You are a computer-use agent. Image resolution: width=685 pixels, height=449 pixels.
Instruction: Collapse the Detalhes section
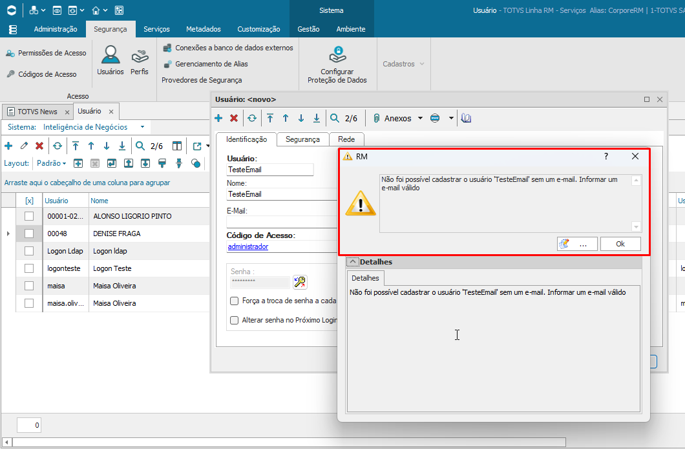[352, 262]
